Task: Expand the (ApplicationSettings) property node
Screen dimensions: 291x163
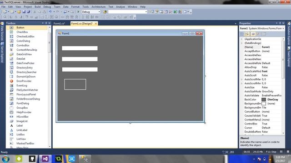Action: coord(241,39)
